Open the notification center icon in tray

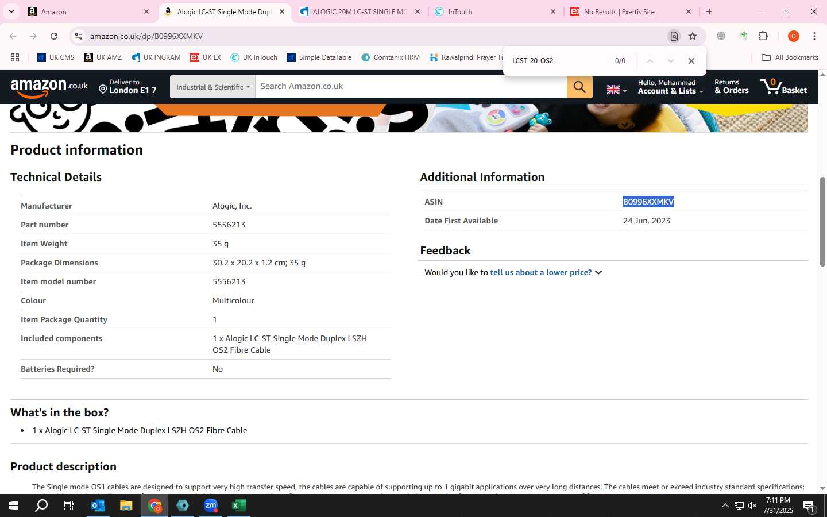(809, 506)
